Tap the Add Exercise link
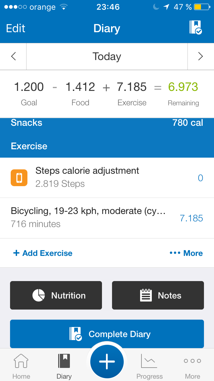214x381 pixels. coord(42,253)
